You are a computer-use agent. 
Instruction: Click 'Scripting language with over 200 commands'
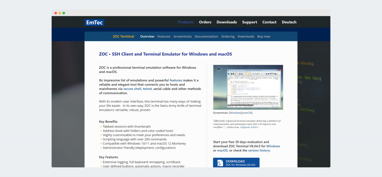(x=135, y=139)
